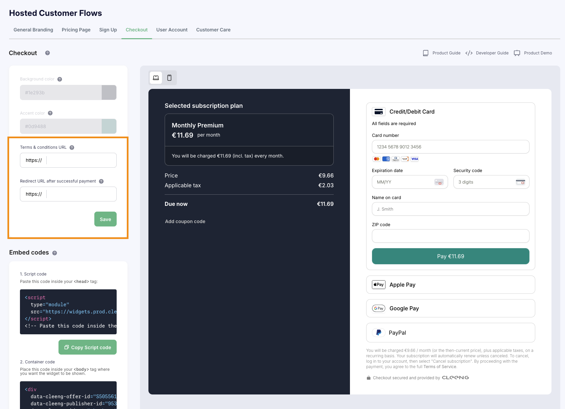Click the ZIP code field
This screenshot has height=409, width=565.
[451, 236]
